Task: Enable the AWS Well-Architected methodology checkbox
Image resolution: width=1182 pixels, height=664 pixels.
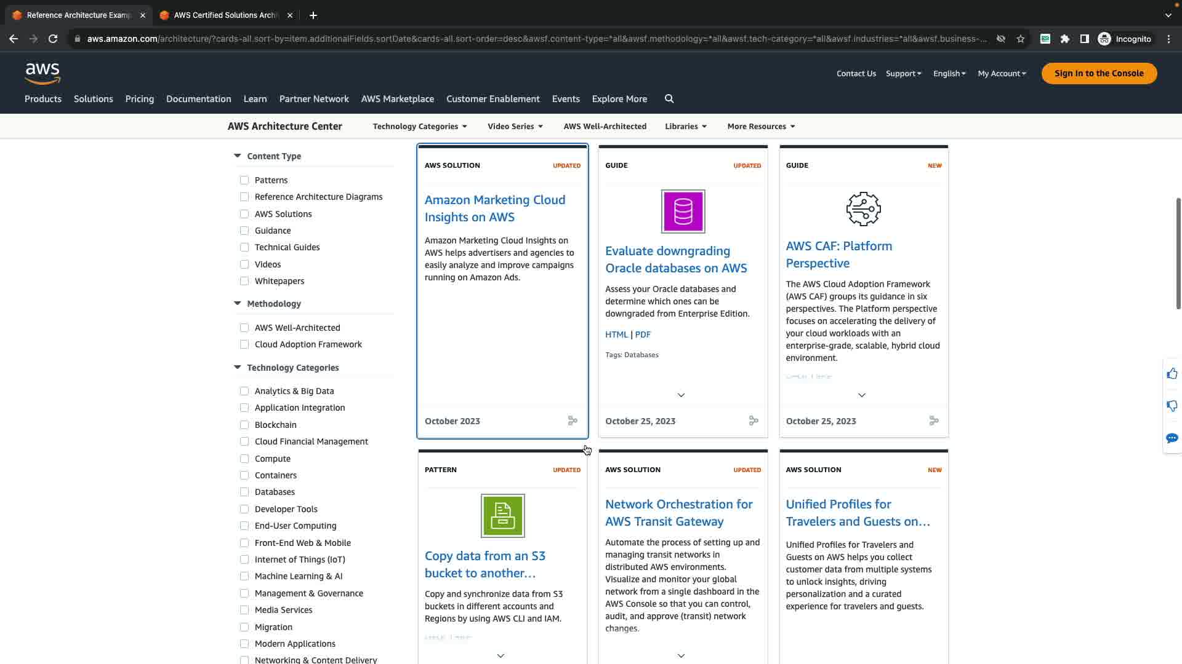Action: click(244, 328)
